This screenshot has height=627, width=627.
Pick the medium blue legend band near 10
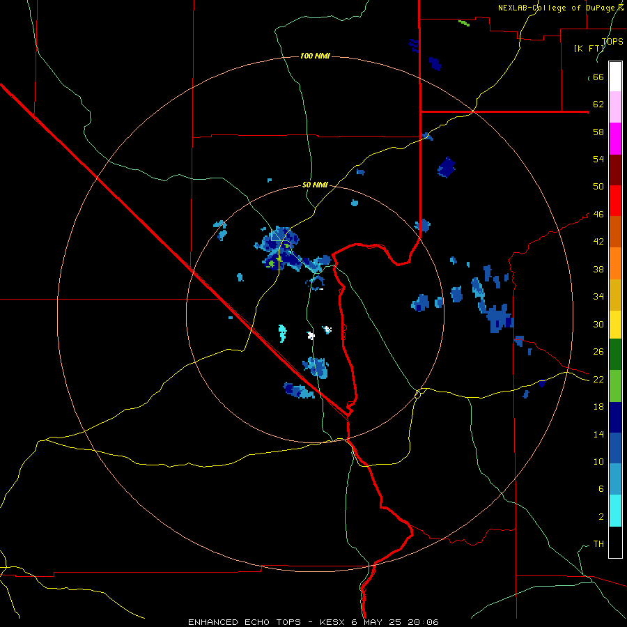(x=615, y=448)
